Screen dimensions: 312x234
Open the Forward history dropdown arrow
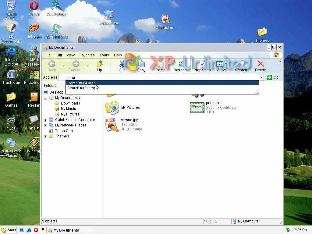coord(88,66)
